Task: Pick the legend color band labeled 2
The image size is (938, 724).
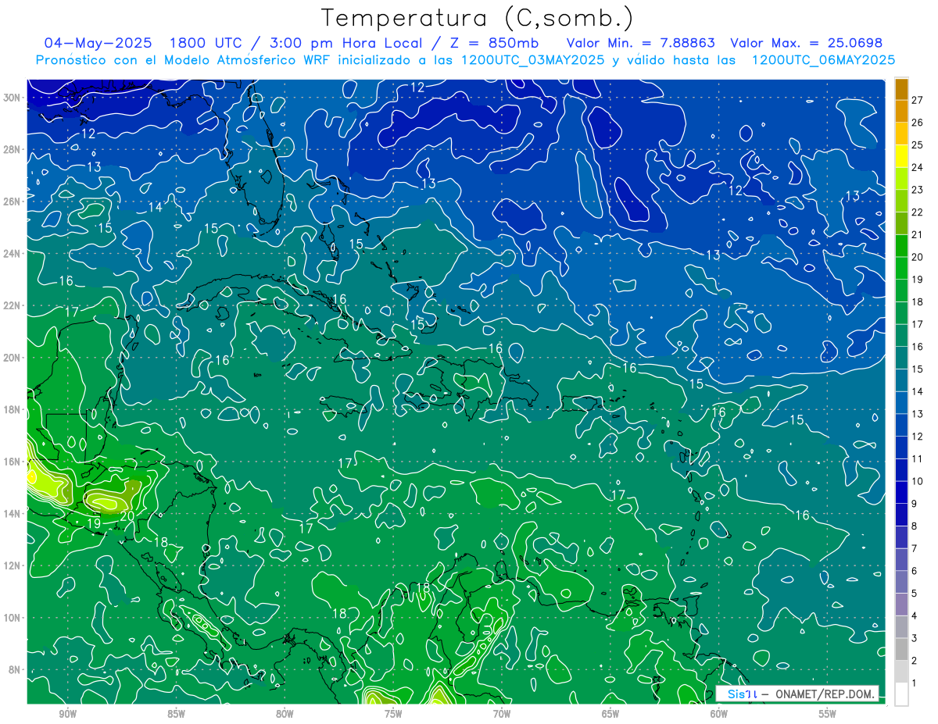Action: pyautogui.click(x=901, y=650)
